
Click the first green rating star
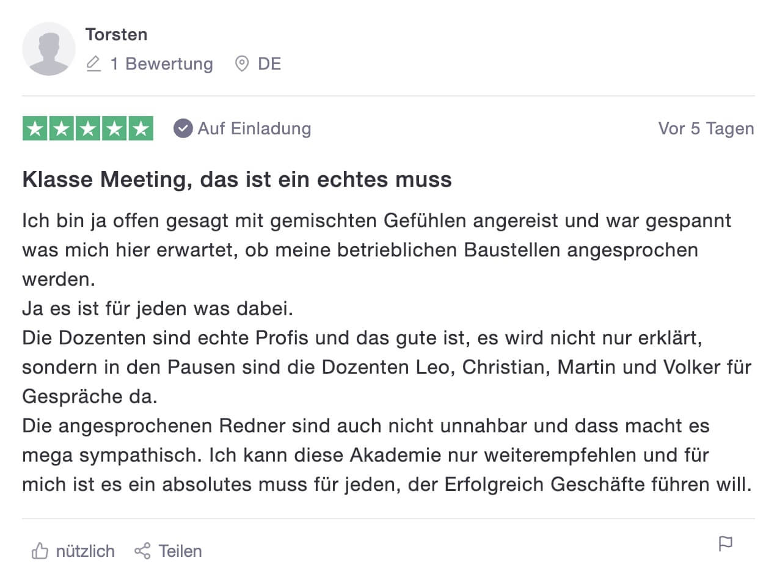[x=35, y=128]
